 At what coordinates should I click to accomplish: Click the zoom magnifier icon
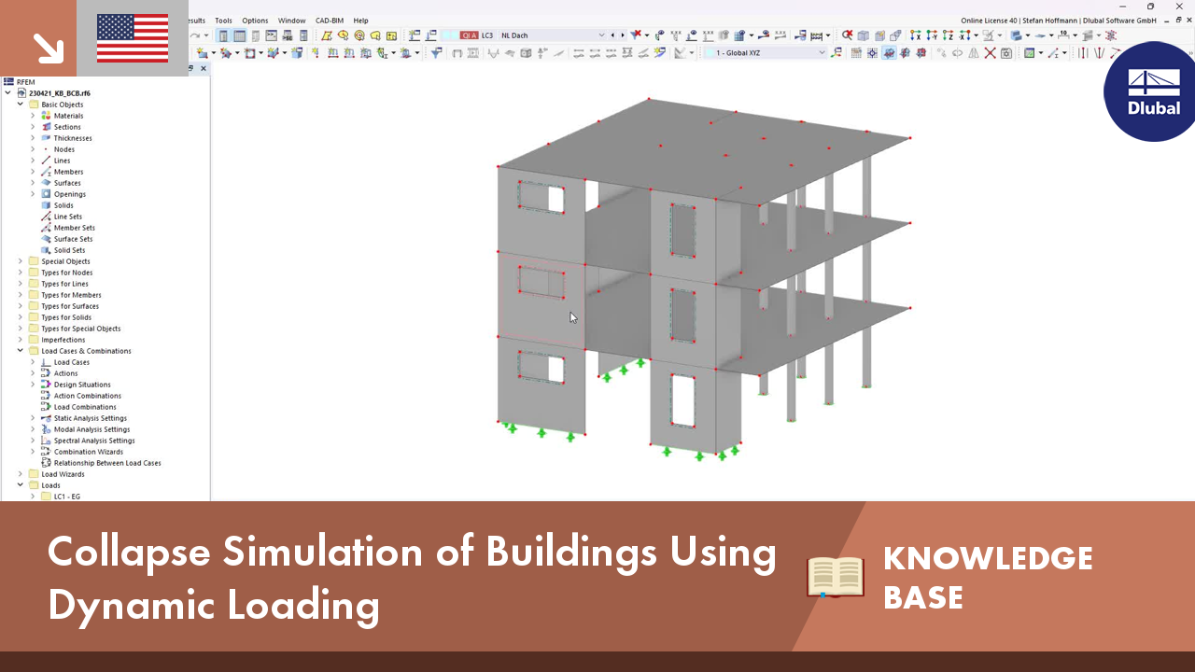(x=846, y=35)
